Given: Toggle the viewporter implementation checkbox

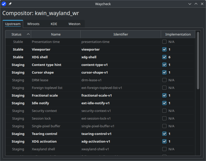Looking at the screenshot, I should 164,49.
